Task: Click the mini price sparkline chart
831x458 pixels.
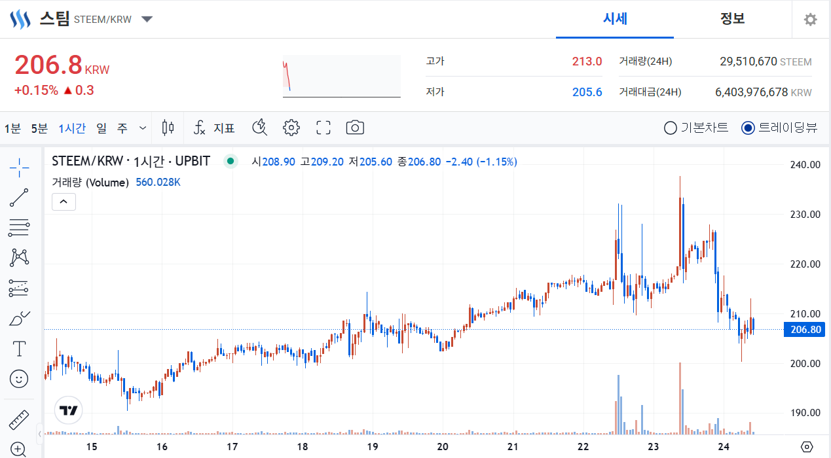Action: point(341,77)
